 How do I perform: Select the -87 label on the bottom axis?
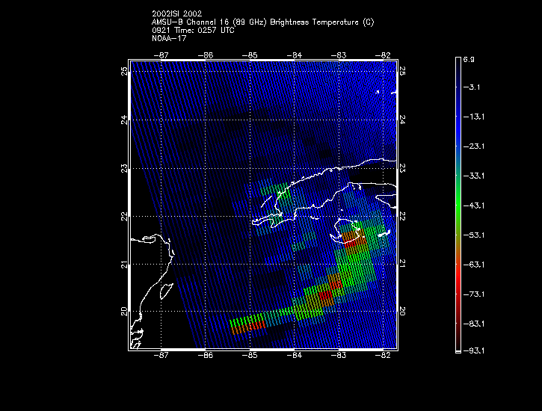(161, 355)
